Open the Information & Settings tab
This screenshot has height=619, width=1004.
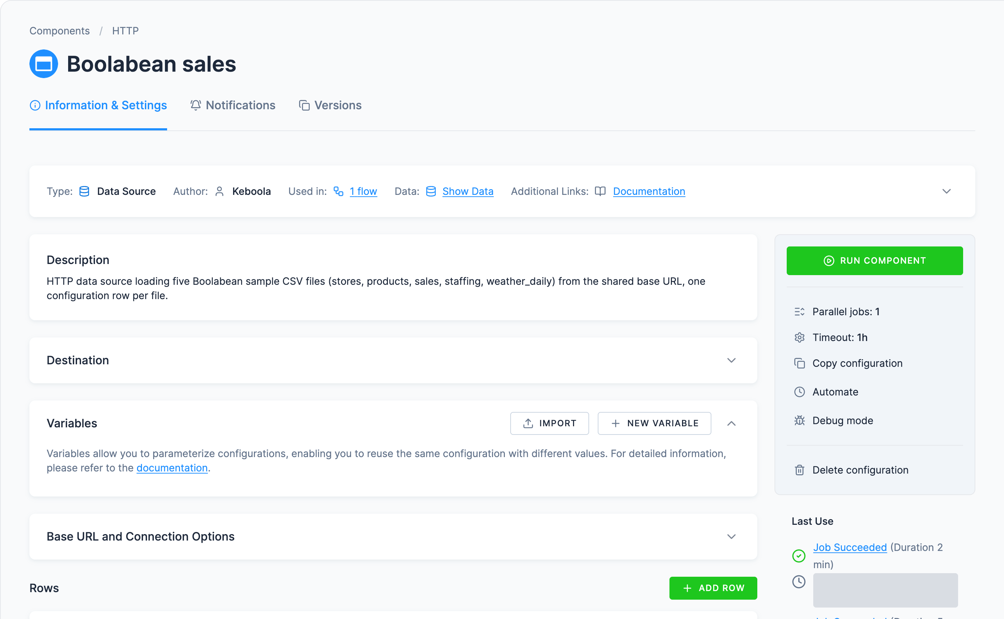click(98, 106)
